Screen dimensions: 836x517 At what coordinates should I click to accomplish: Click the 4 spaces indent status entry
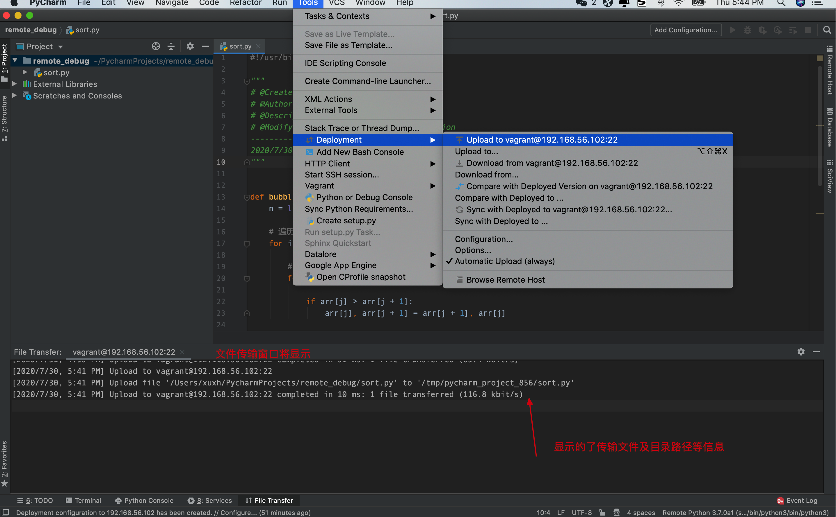[x=641, y=512]
